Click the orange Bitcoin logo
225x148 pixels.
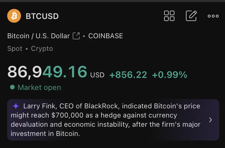coord(14,16)
